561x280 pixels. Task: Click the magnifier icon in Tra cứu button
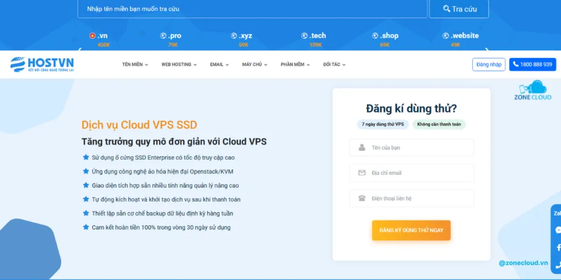446,9
